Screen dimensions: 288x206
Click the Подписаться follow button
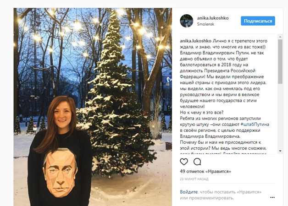coord(258,21)
